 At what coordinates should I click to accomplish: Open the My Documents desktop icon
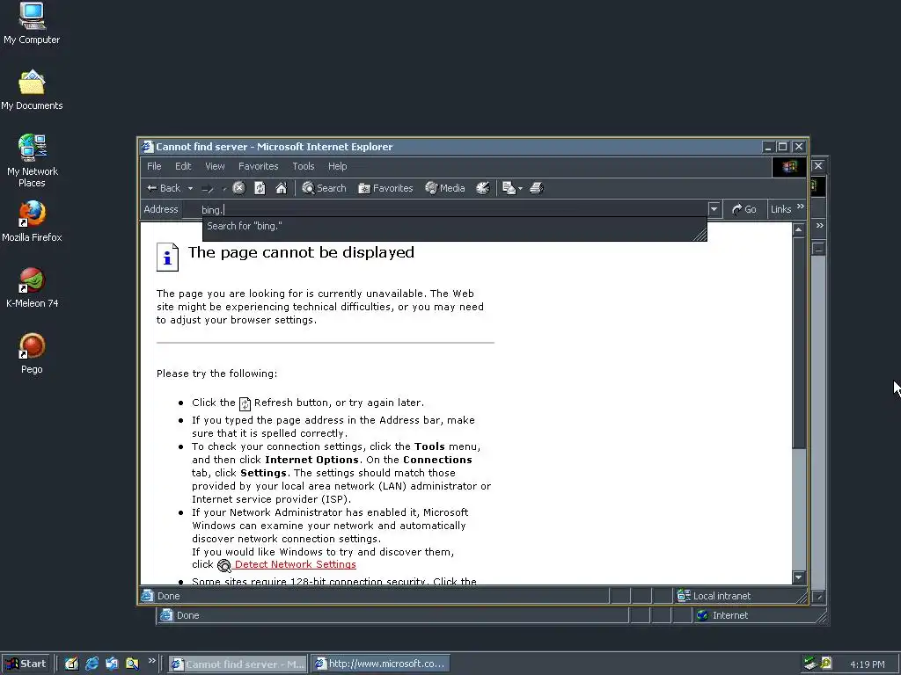(32, 91)
